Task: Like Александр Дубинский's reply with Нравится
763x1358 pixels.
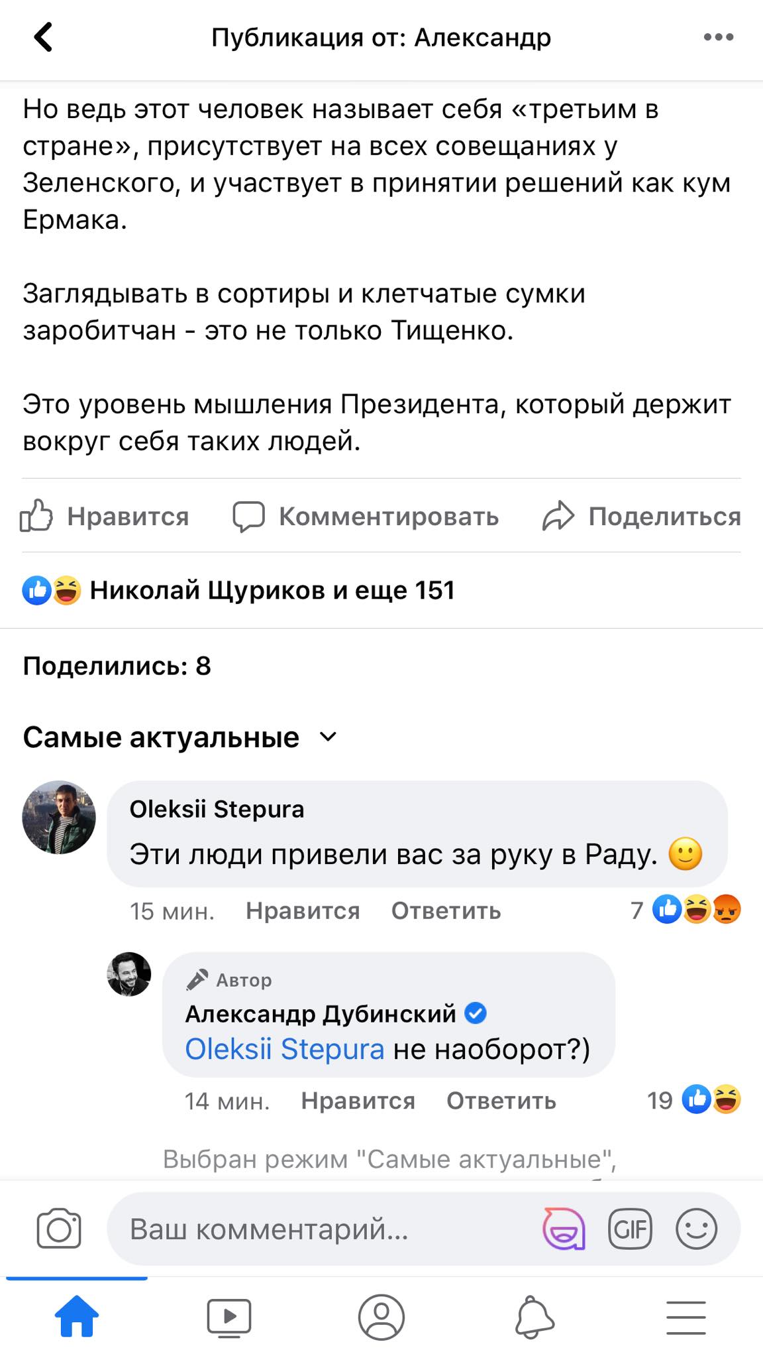Action: pos(358,1101)
